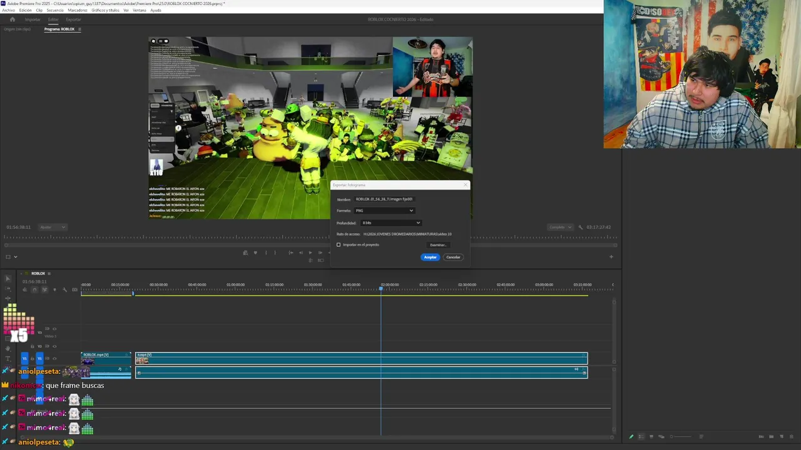Toggle V1 source patching button
The height and width of the screenshot is (450, 801).
24,358
